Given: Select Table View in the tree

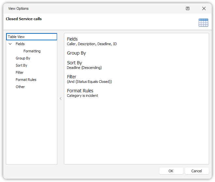Looking at the screenshot, I should pos(16,37).
